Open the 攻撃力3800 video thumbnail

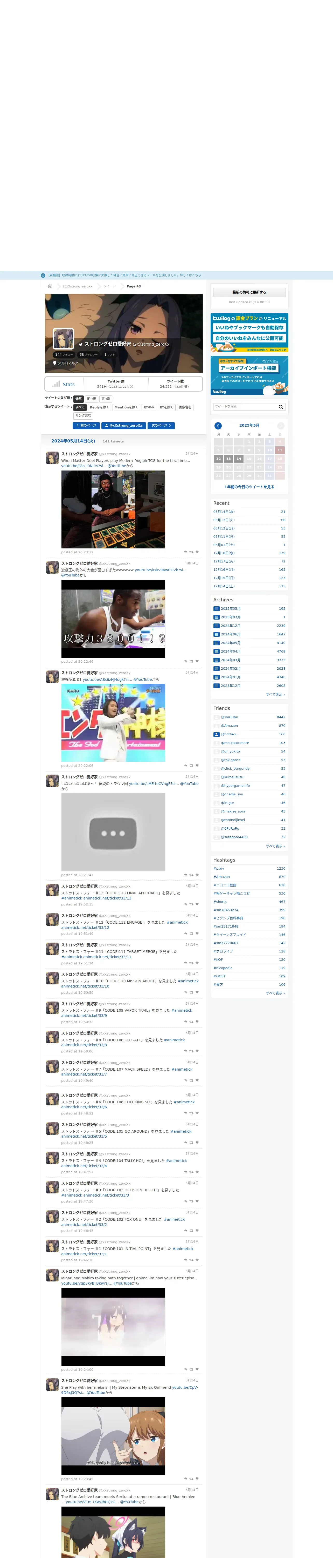[113, 619]
